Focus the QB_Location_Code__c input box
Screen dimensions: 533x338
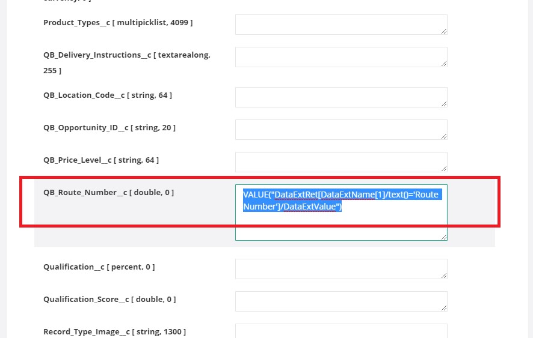tap(340, 97)
